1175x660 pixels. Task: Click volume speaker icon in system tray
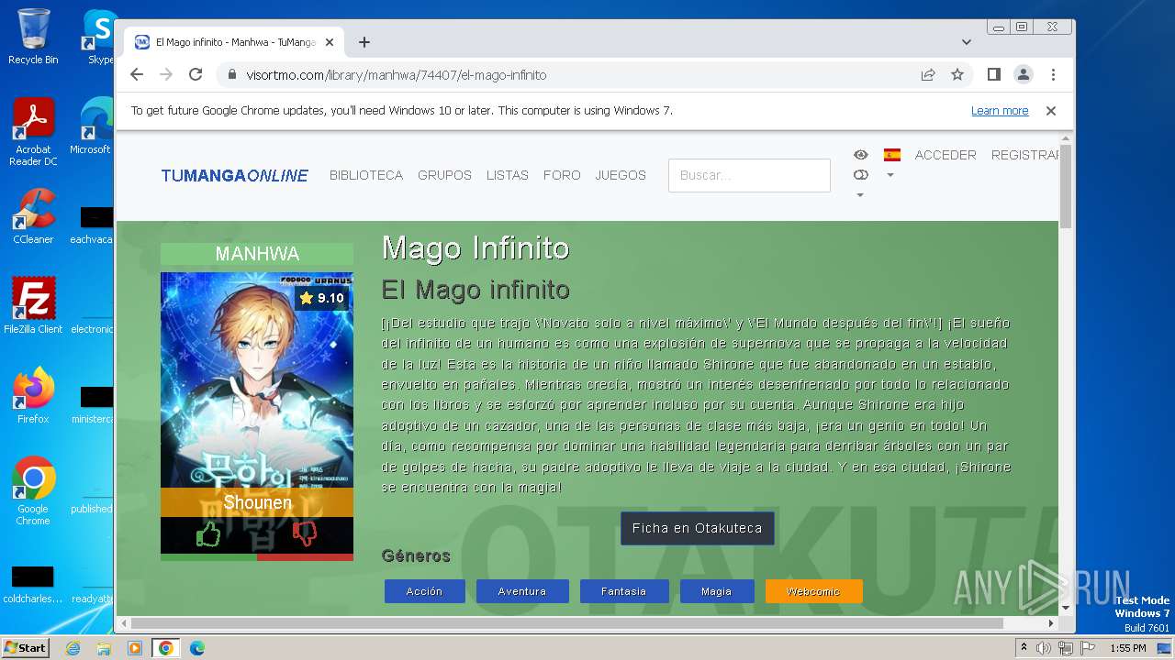(x=1044, y=648)
